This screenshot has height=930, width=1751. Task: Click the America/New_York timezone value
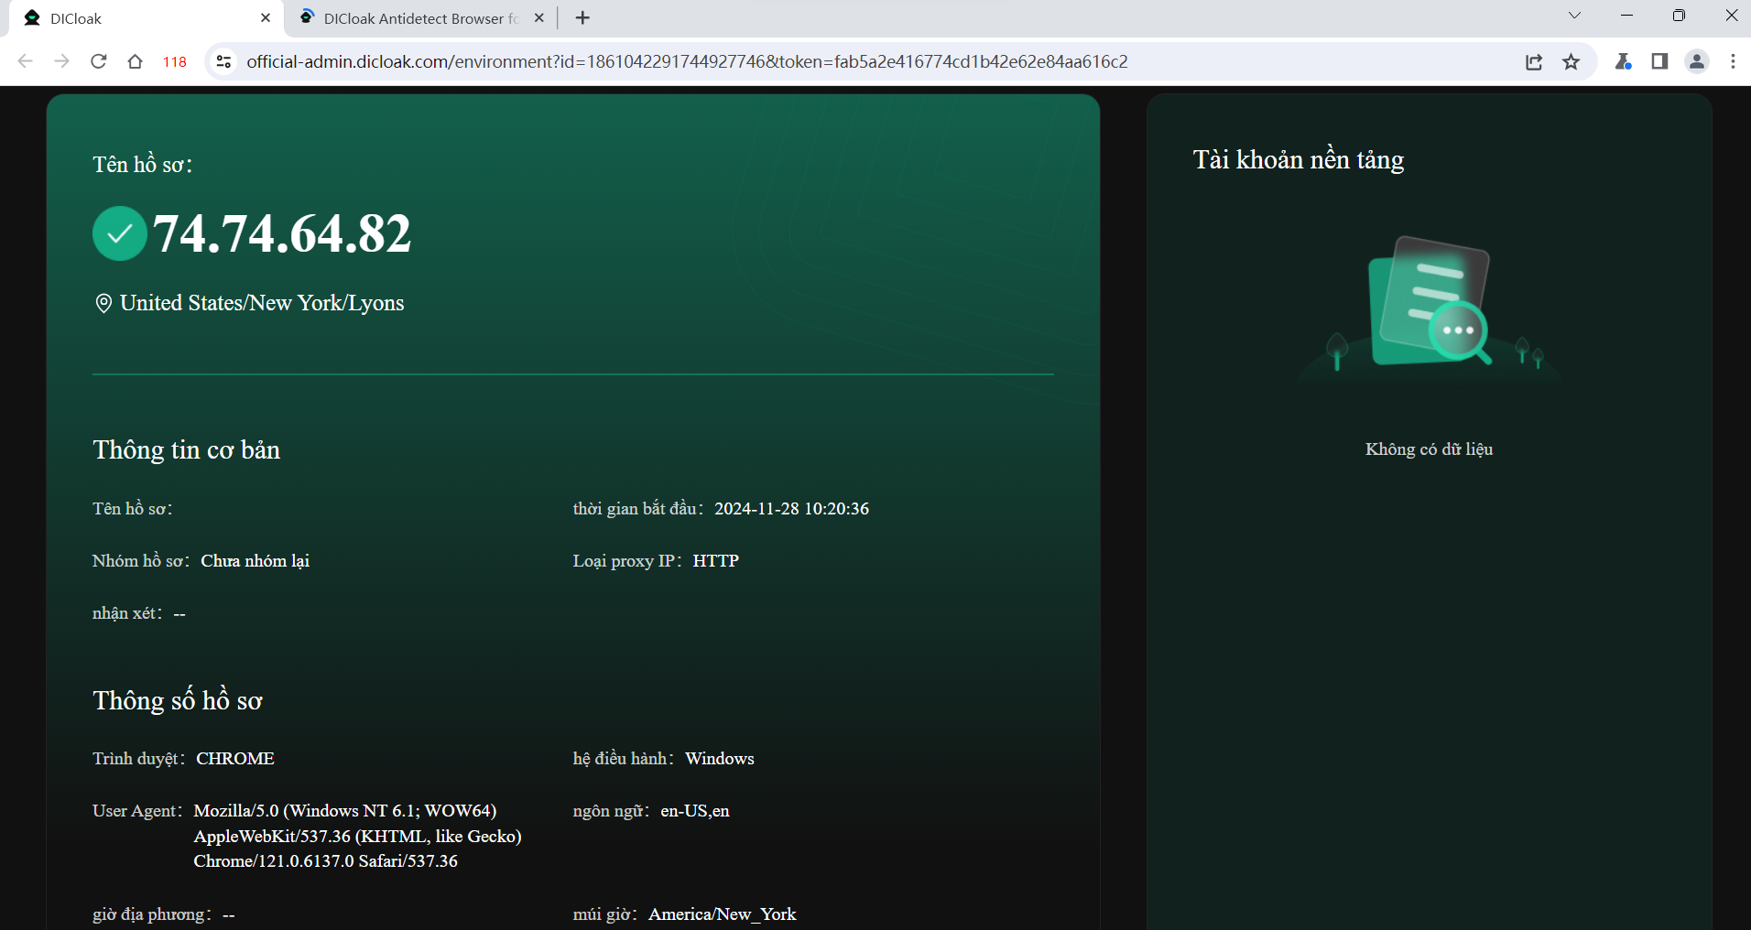coord(723,914)
